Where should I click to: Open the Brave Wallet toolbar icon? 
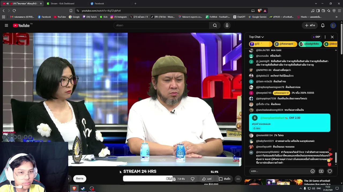(x=323, y=11)
